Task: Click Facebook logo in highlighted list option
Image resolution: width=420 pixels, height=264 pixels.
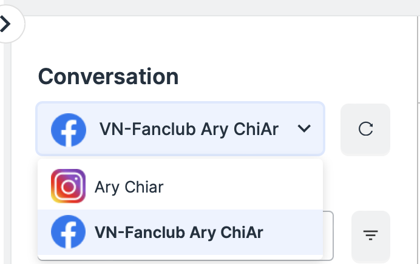Action: coord(68,233)
